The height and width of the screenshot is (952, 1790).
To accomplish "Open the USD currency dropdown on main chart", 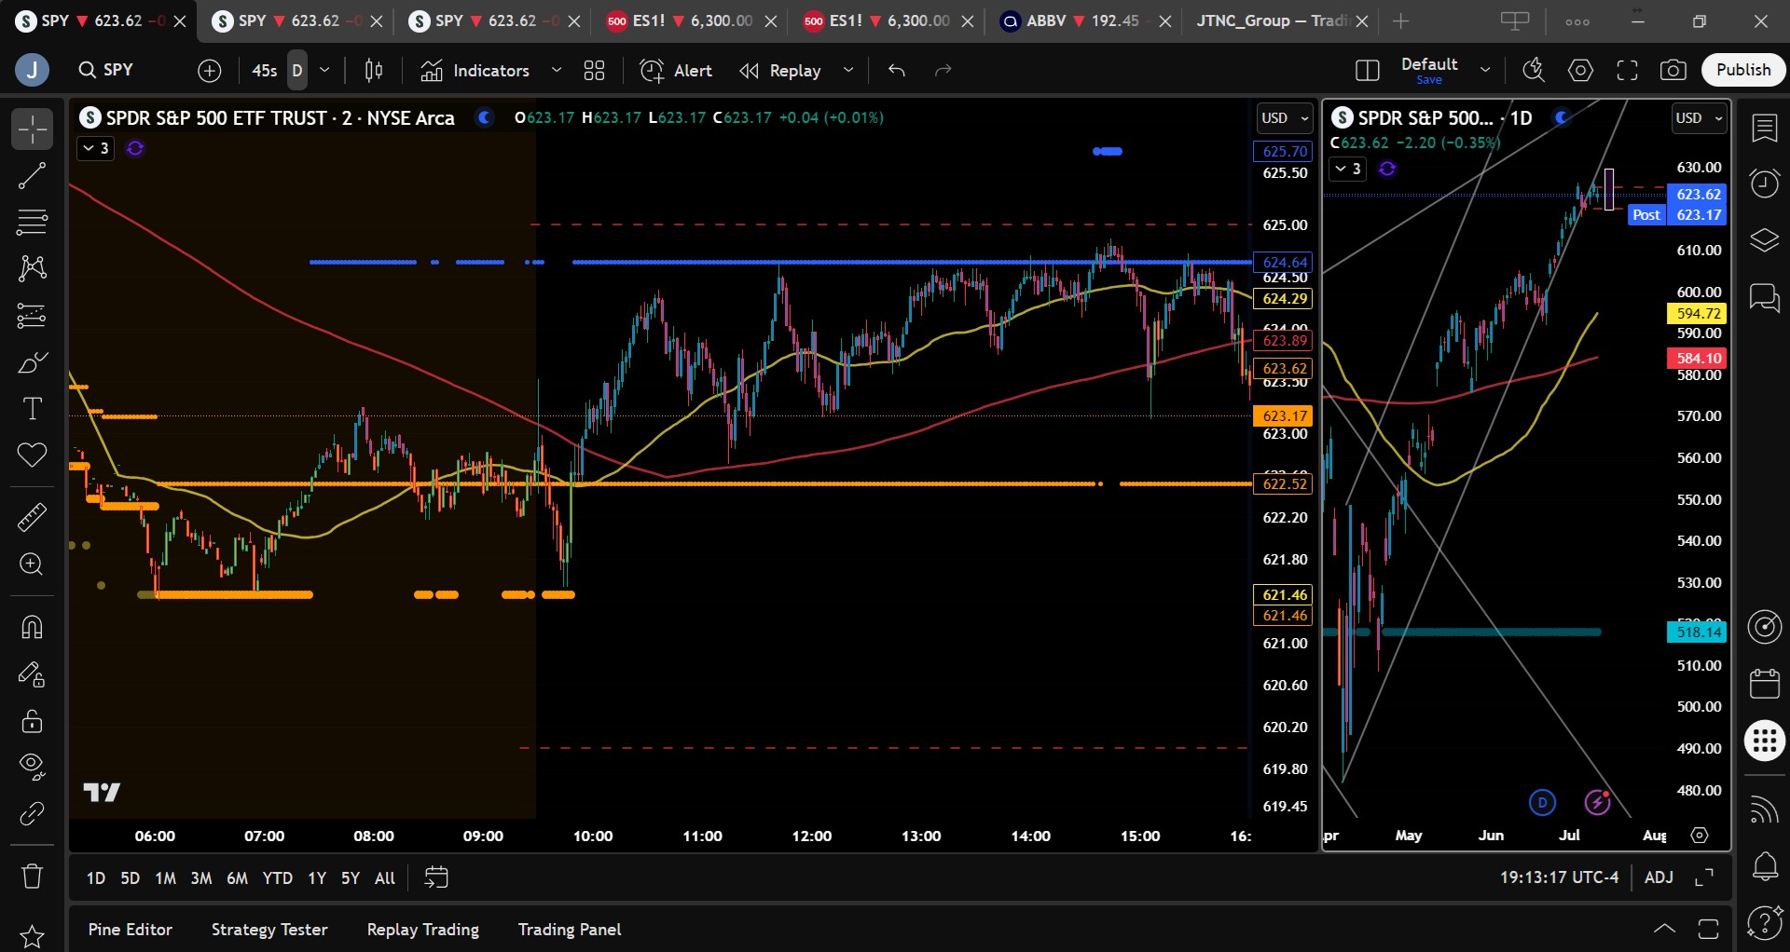I will click(1285, 118).
